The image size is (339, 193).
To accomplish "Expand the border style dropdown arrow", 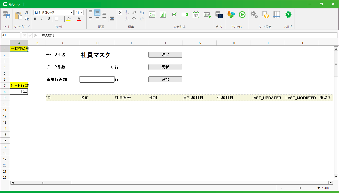I will tap(61, 19).
